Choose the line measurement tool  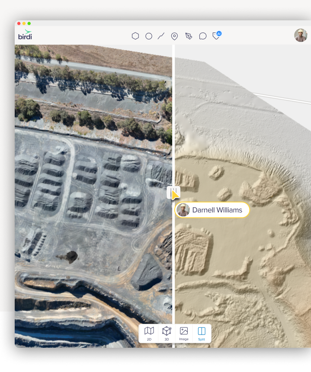point(161,36)
